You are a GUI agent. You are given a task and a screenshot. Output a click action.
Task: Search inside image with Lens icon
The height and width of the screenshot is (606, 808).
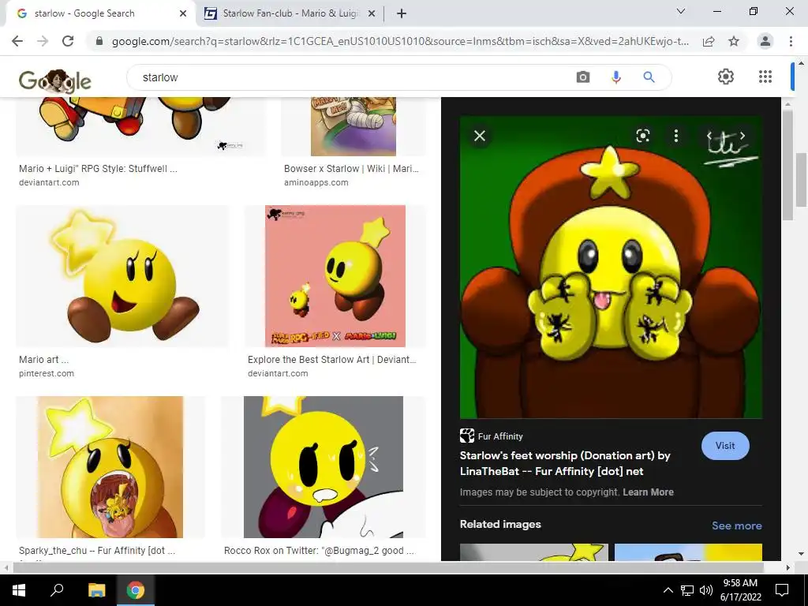click(x=642, y=136)
